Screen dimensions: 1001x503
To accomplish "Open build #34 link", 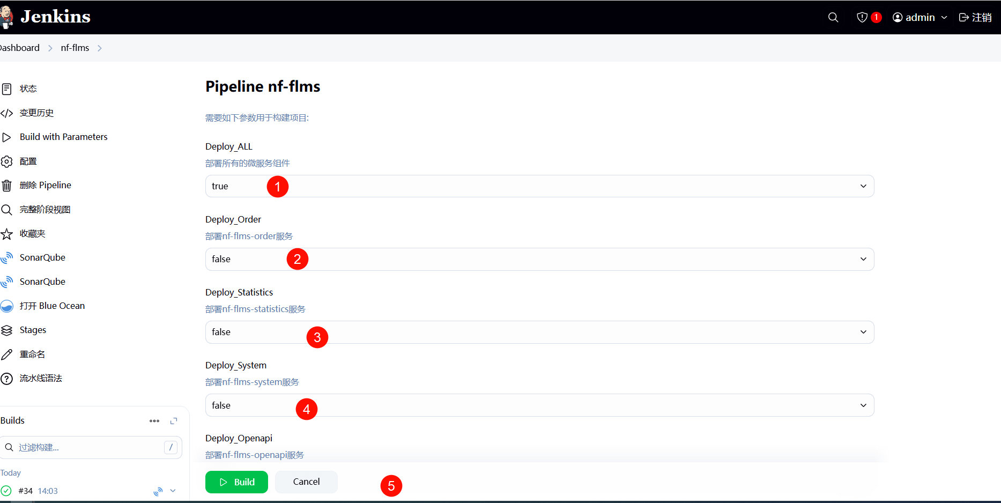I will tap(25, 491).
